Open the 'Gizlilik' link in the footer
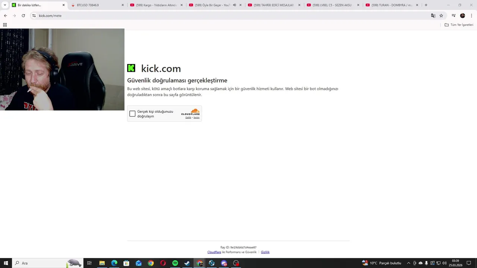Screen dimensions: 477x268 click(265, 252)
